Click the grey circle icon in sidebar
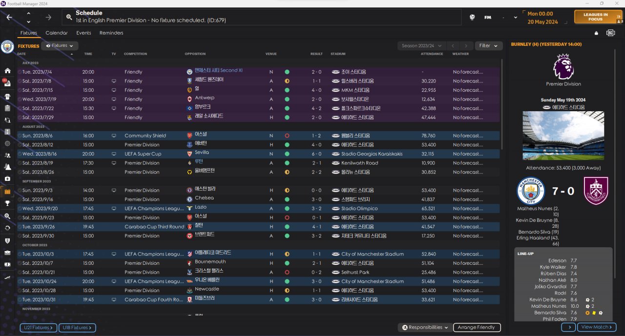The image size is (625, 336). point(7,143)
